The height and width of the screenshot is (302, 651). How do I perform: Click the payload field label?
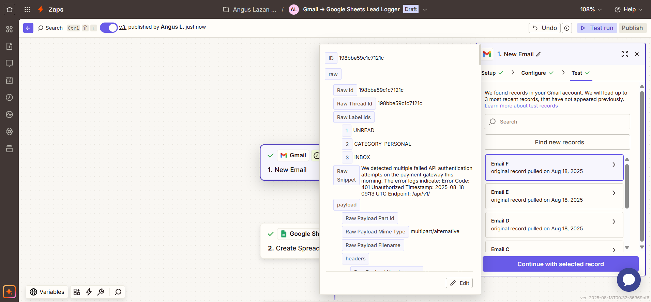[347, 205]
